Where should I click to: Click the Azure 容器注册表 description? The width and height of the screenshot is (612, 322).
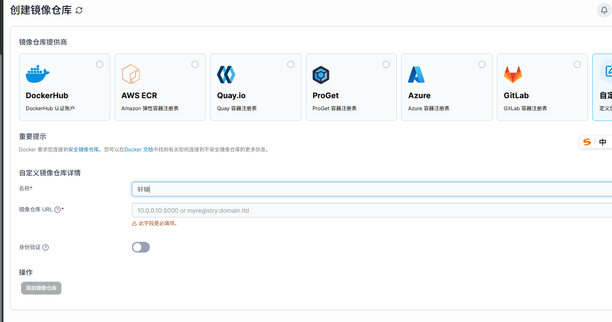point(429,108)
